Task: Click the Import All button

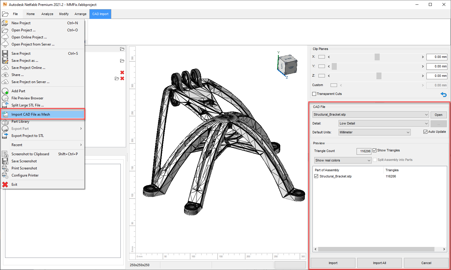Action: pos(379,263)
